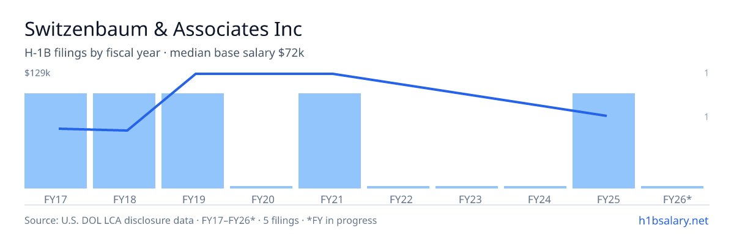Click the $129k axis label
Viewport: 734px width, 244px height.
pos(37,73)
